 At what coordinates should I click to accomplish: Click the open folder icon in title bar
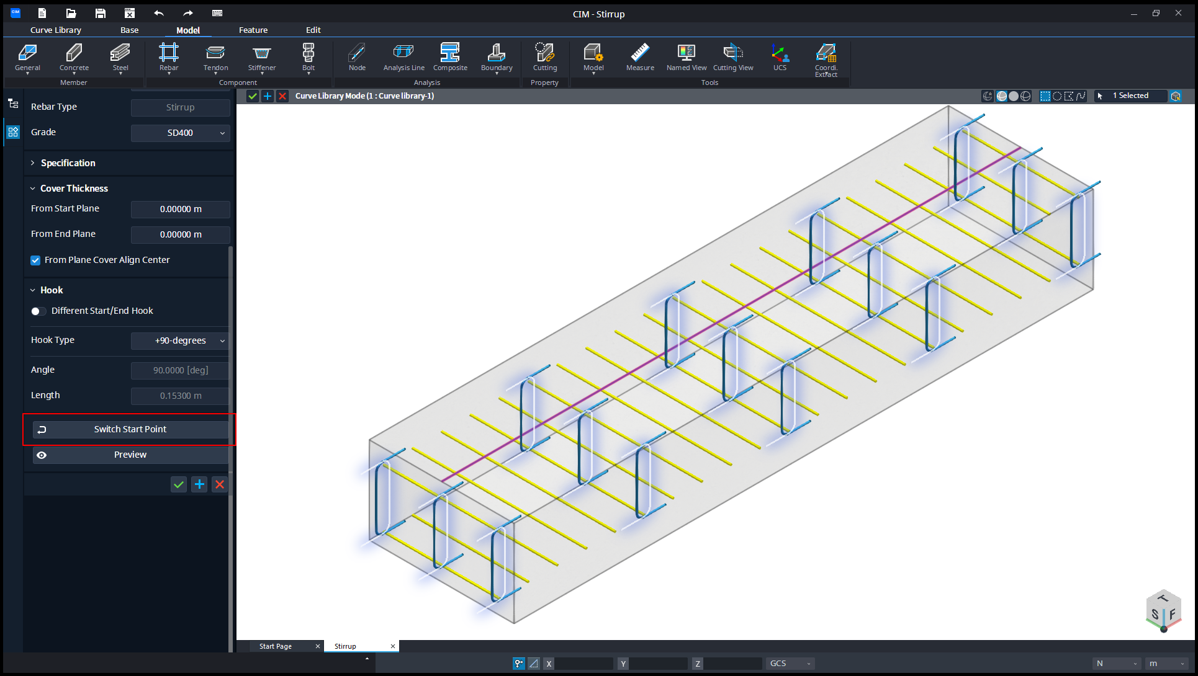tap(71, 13)
